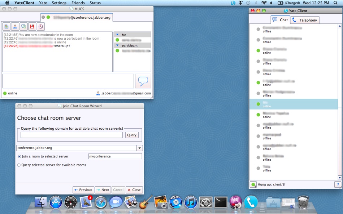This screenshot has width=343, height=214.
Task: Collapse the Me group in room members
Action: pos(117,35)
